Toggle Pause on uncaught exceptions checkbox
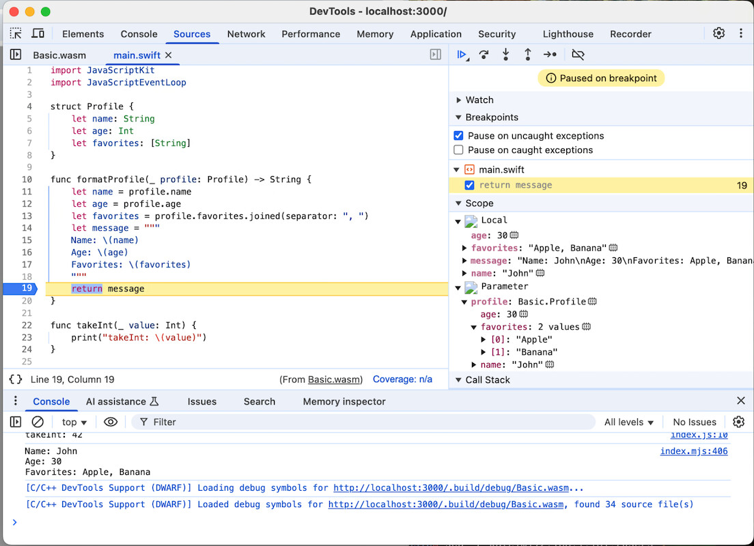This screenshot has height=546, width=754. coord(458,136)
